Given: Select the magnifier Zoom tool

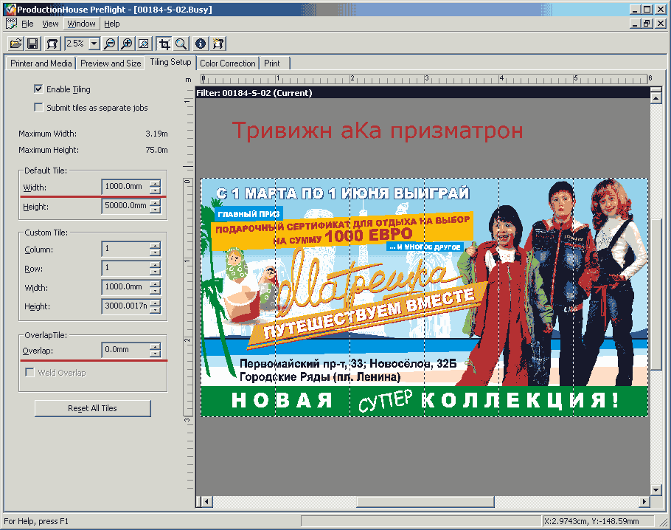Looking at the screenshot, I should point(181,44).
